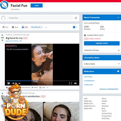This screenshot has width=121, height=121.
Task: Unmute the video player audio
Action: point(75,83)
